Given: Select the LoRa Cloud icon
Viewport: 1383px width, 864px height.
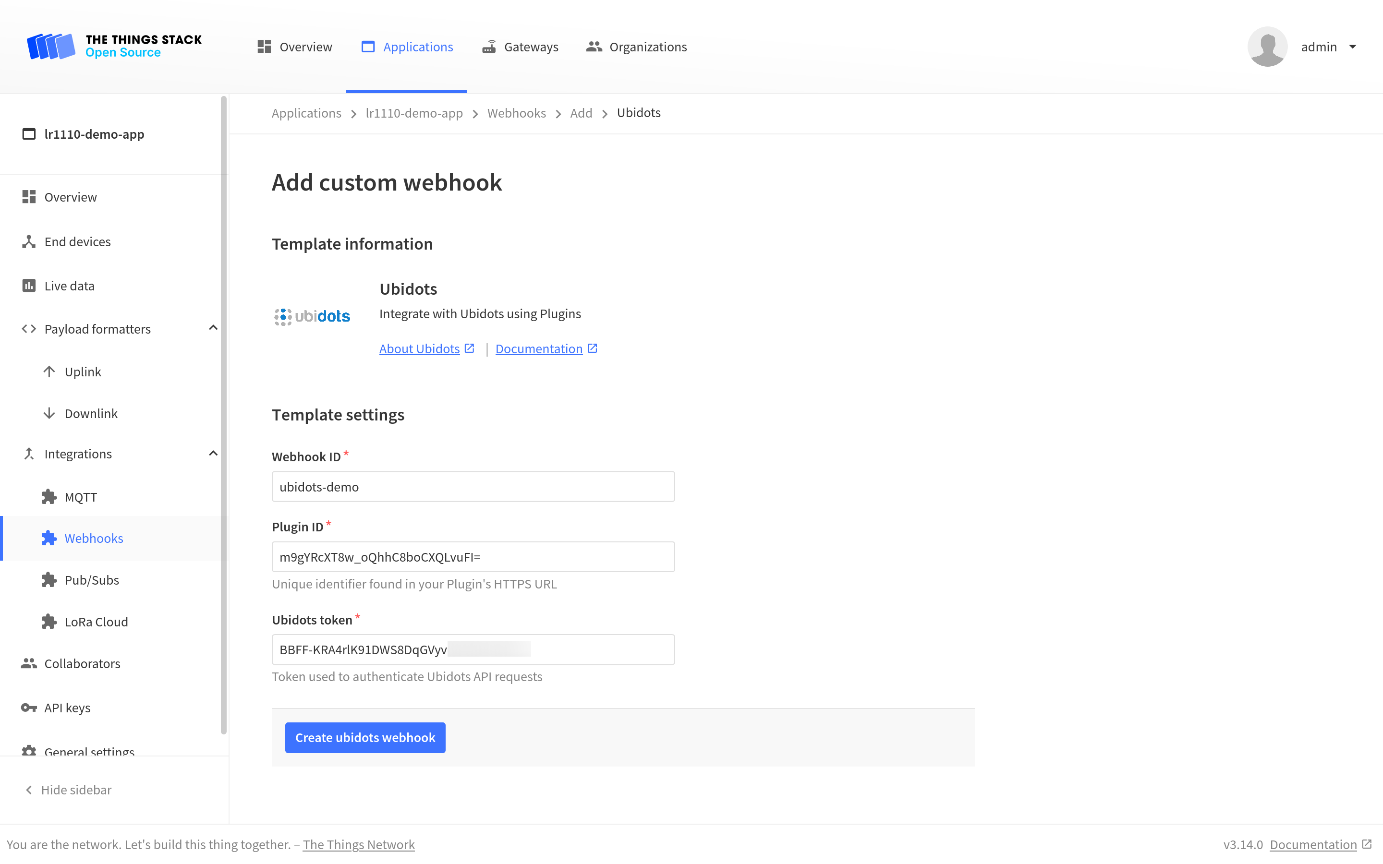Looking at the screenshot, I should pyautogui.click(x=49, y=621).
